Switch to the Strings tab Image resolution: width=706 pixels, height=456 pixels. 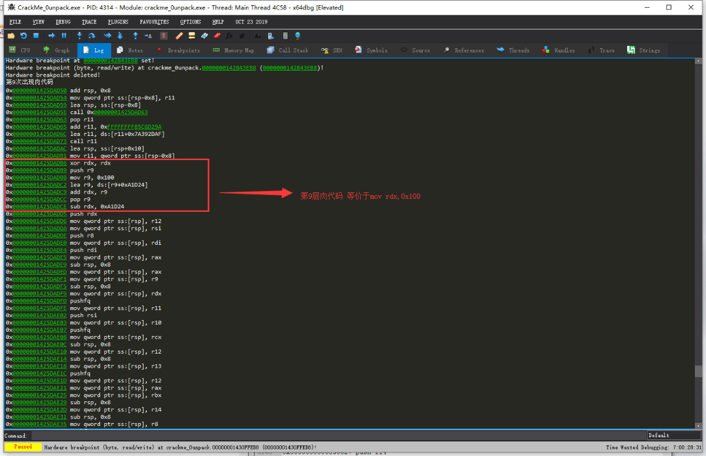tap(644, 51)
